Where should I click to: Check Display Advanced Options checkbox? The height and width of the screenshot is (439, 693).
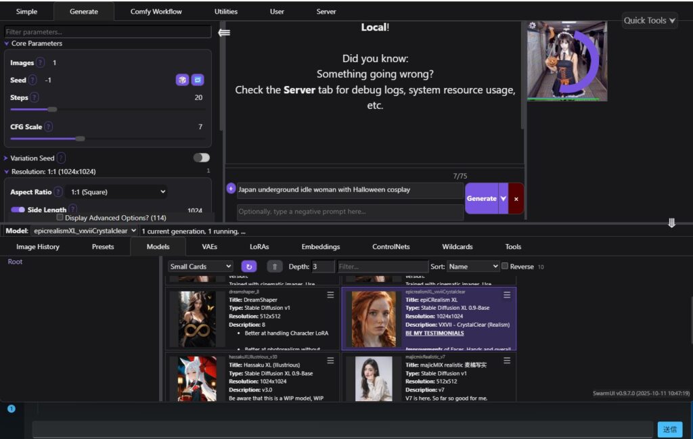coord(60,218)
